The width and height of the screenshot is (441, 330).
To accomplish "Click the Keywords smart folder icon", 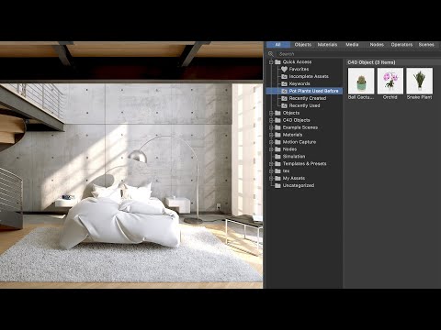I will pos(284,83).
